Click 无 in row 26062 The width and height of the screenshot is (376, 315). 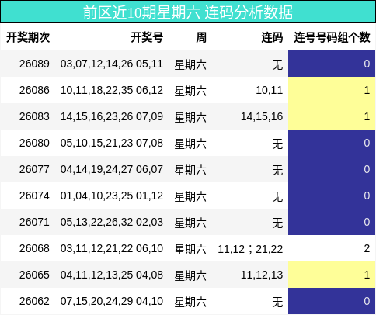pyautogui.click(x=277, y=302)
